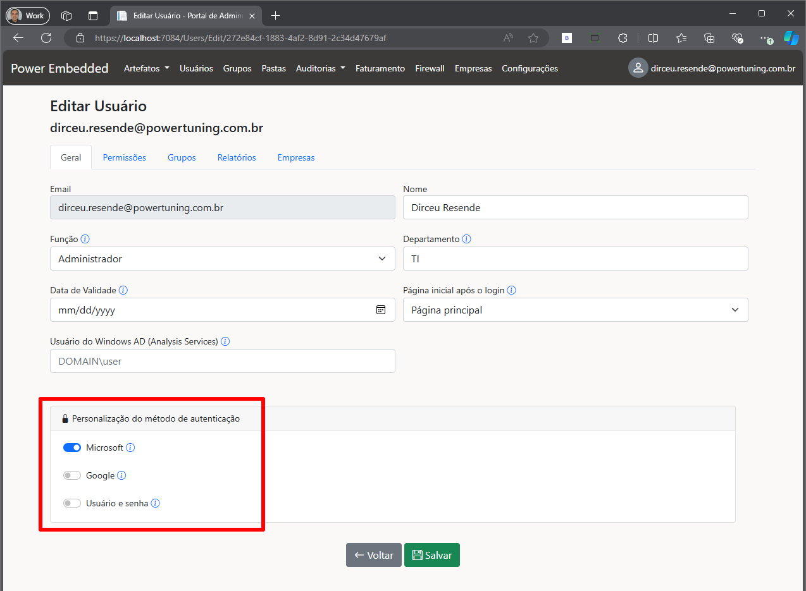Click the Voltar button
This screenshot has height=591, width=806.
click(373, 555)
